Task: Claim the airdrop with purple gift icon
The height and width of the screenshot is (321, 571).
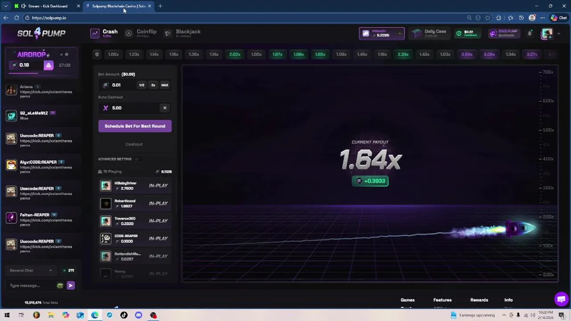Action: point(49,65)
